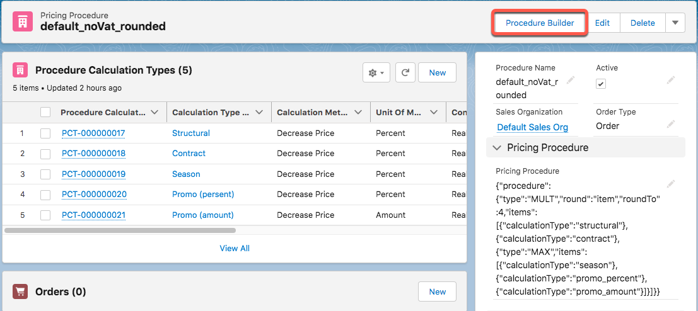The image size is (698, 311).
Task: Open Calculation Method column menu chevron
Action: [358, 113]
